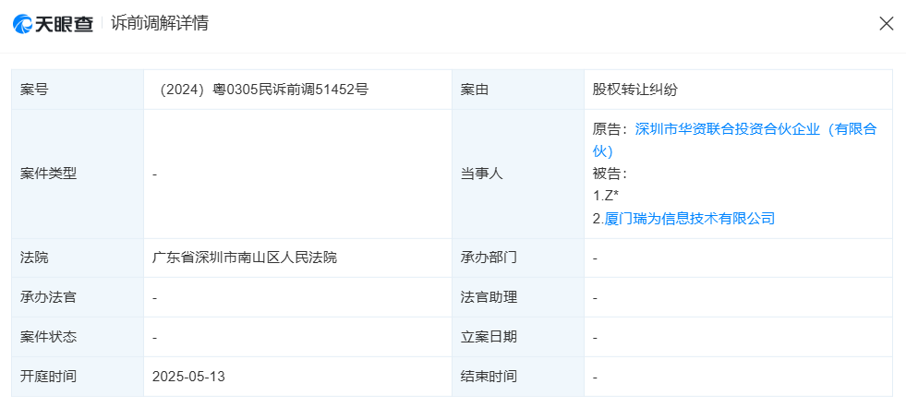The image size is (906, 408).
Task: Open defendant 厦门瑞为信息技术有限公司 link
Action: [689, 219]
